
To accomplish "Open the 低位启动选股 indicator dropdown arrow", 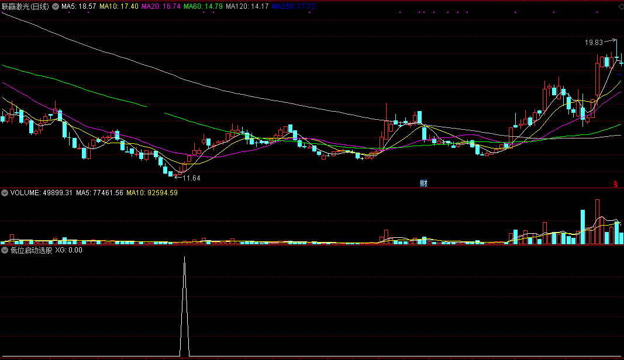I will point(5,250).
